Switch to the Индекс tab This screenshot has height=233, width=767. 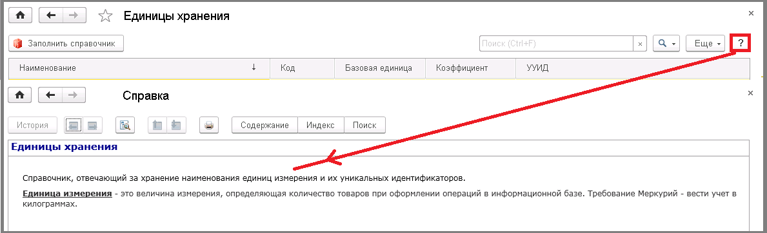coord(321,125)
